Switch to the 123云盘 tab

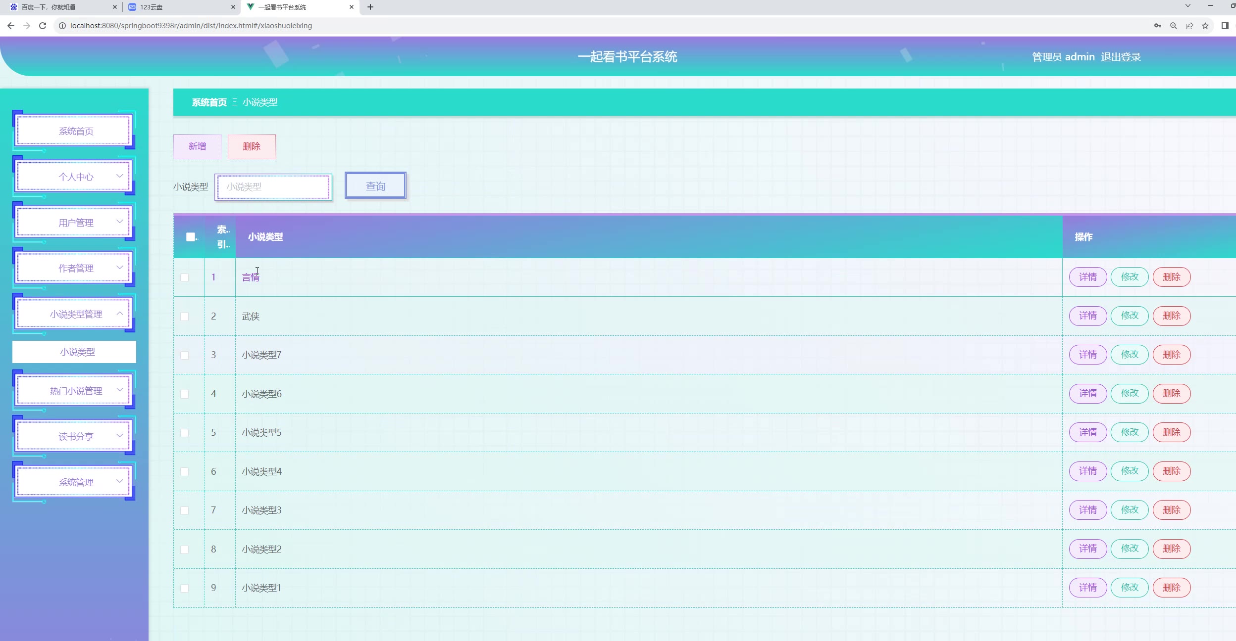click(x=181, y=7)
